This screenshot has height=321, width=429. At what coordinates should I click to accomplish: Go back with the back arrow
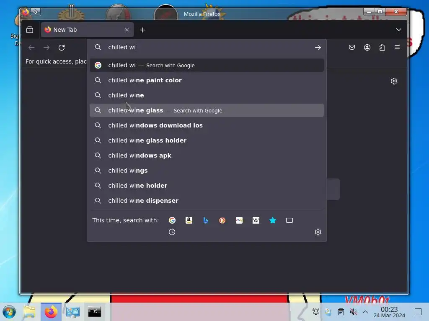pyautogui.click(x=31, y=48)
